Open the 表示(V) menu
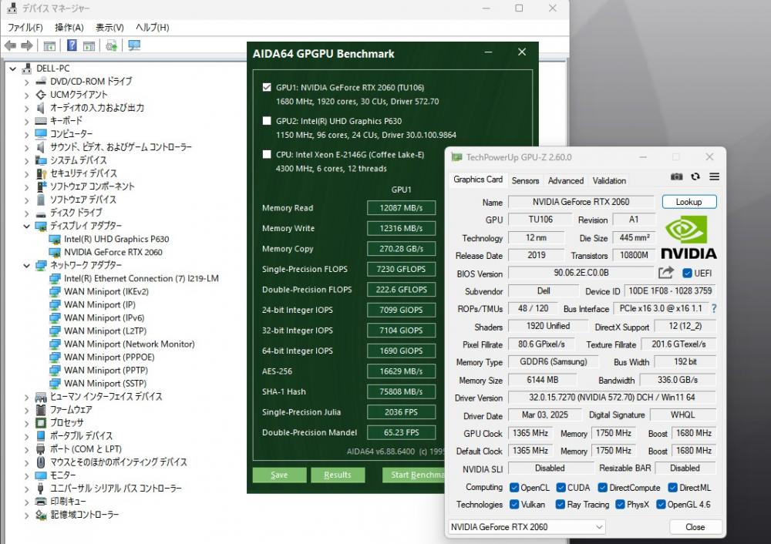 pos(109,28)
